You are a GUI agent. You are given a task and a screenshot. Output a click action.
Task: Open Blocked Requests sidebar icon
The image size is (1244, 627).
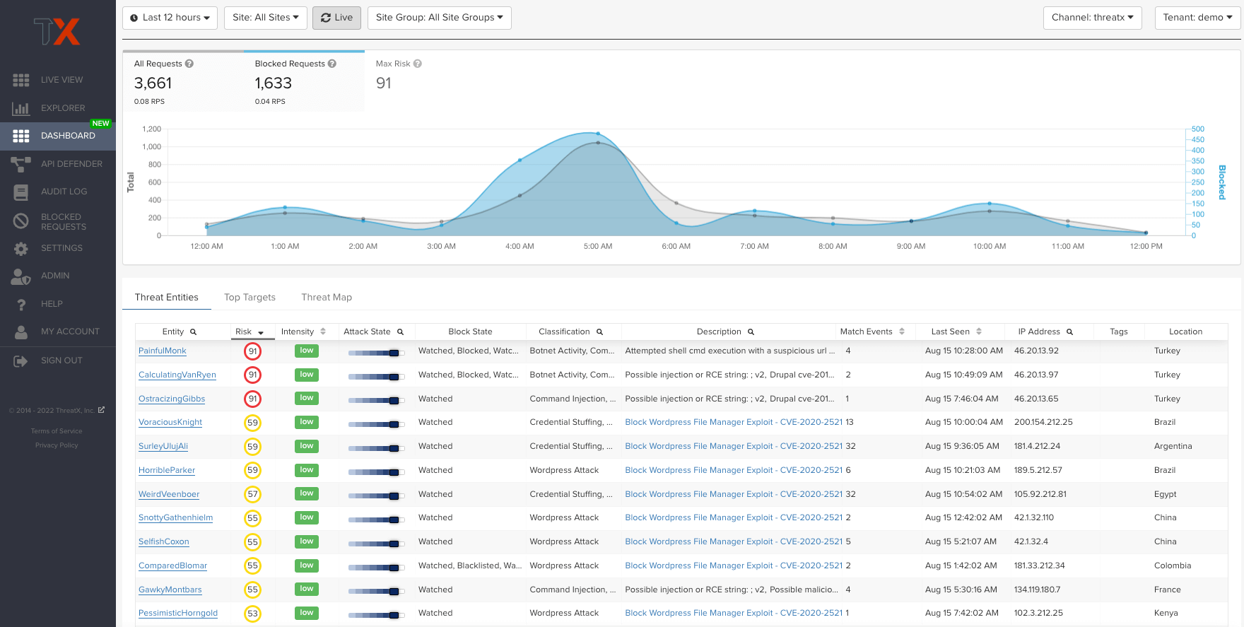click(x=20, y=221)
